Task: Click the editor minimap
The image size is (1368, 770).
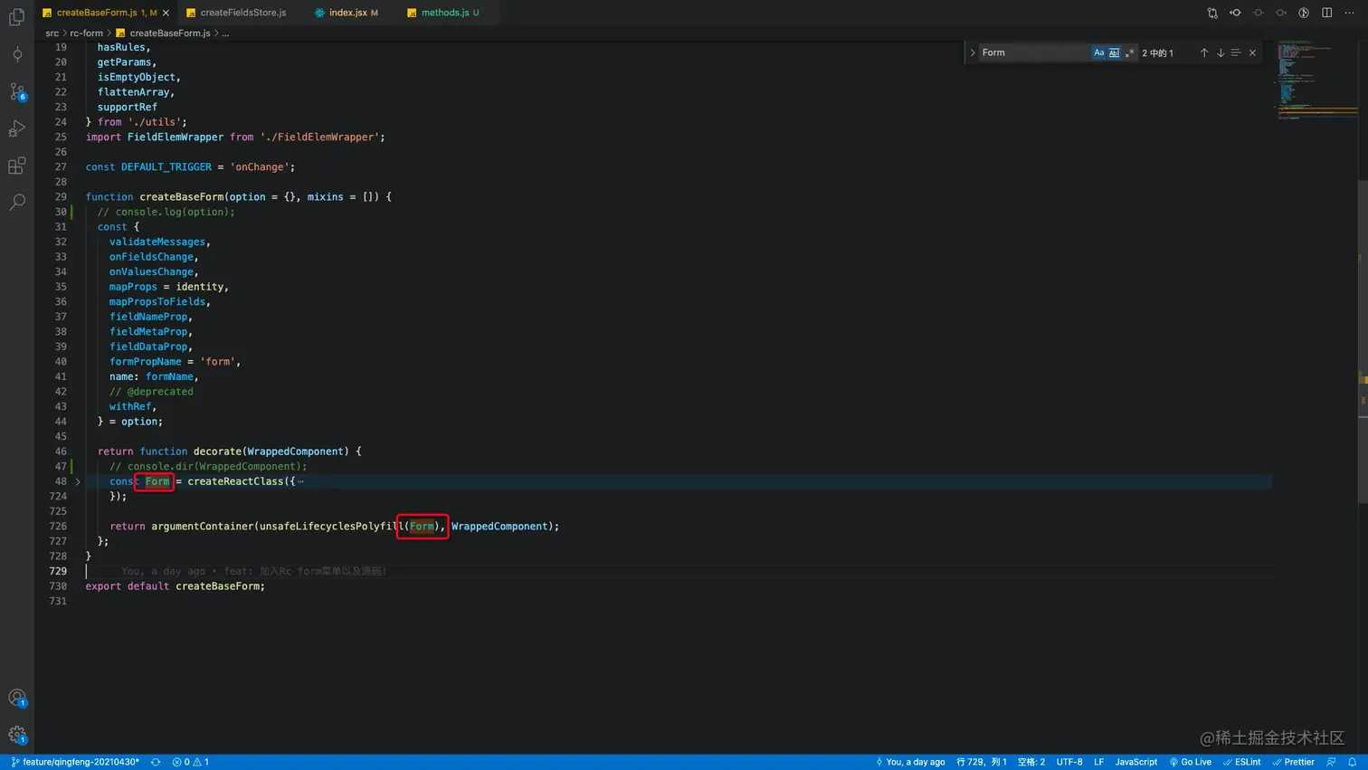Action: point(1316,81)
